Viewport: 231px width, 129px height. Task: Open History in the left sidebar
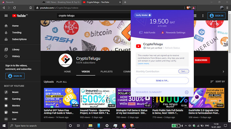(x=16, y=56)
